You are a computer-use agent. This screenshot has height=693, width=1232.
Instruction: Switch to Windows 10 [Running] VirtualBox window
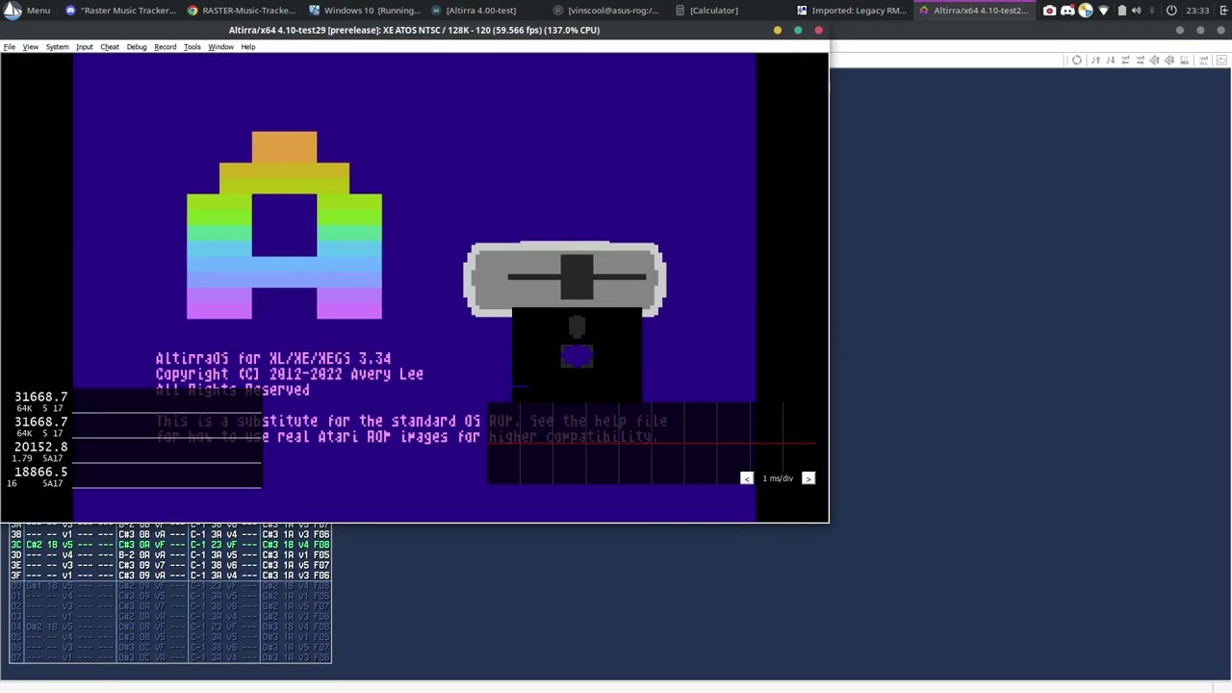365,10
